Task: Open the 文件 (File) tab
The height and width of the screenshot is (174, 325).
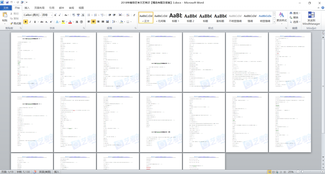Action: tap(6, 8)
